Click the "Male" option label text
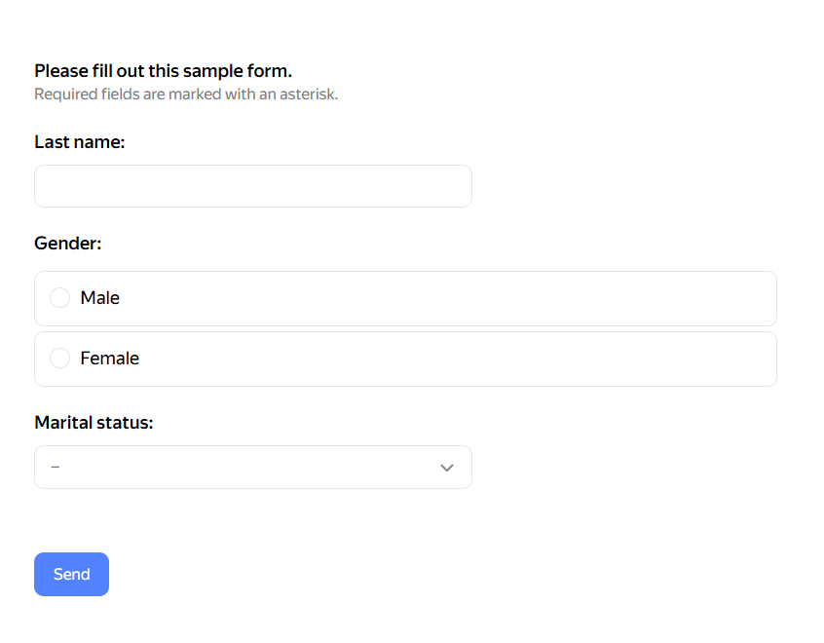824x643 pixels. [x=99, y=298]
